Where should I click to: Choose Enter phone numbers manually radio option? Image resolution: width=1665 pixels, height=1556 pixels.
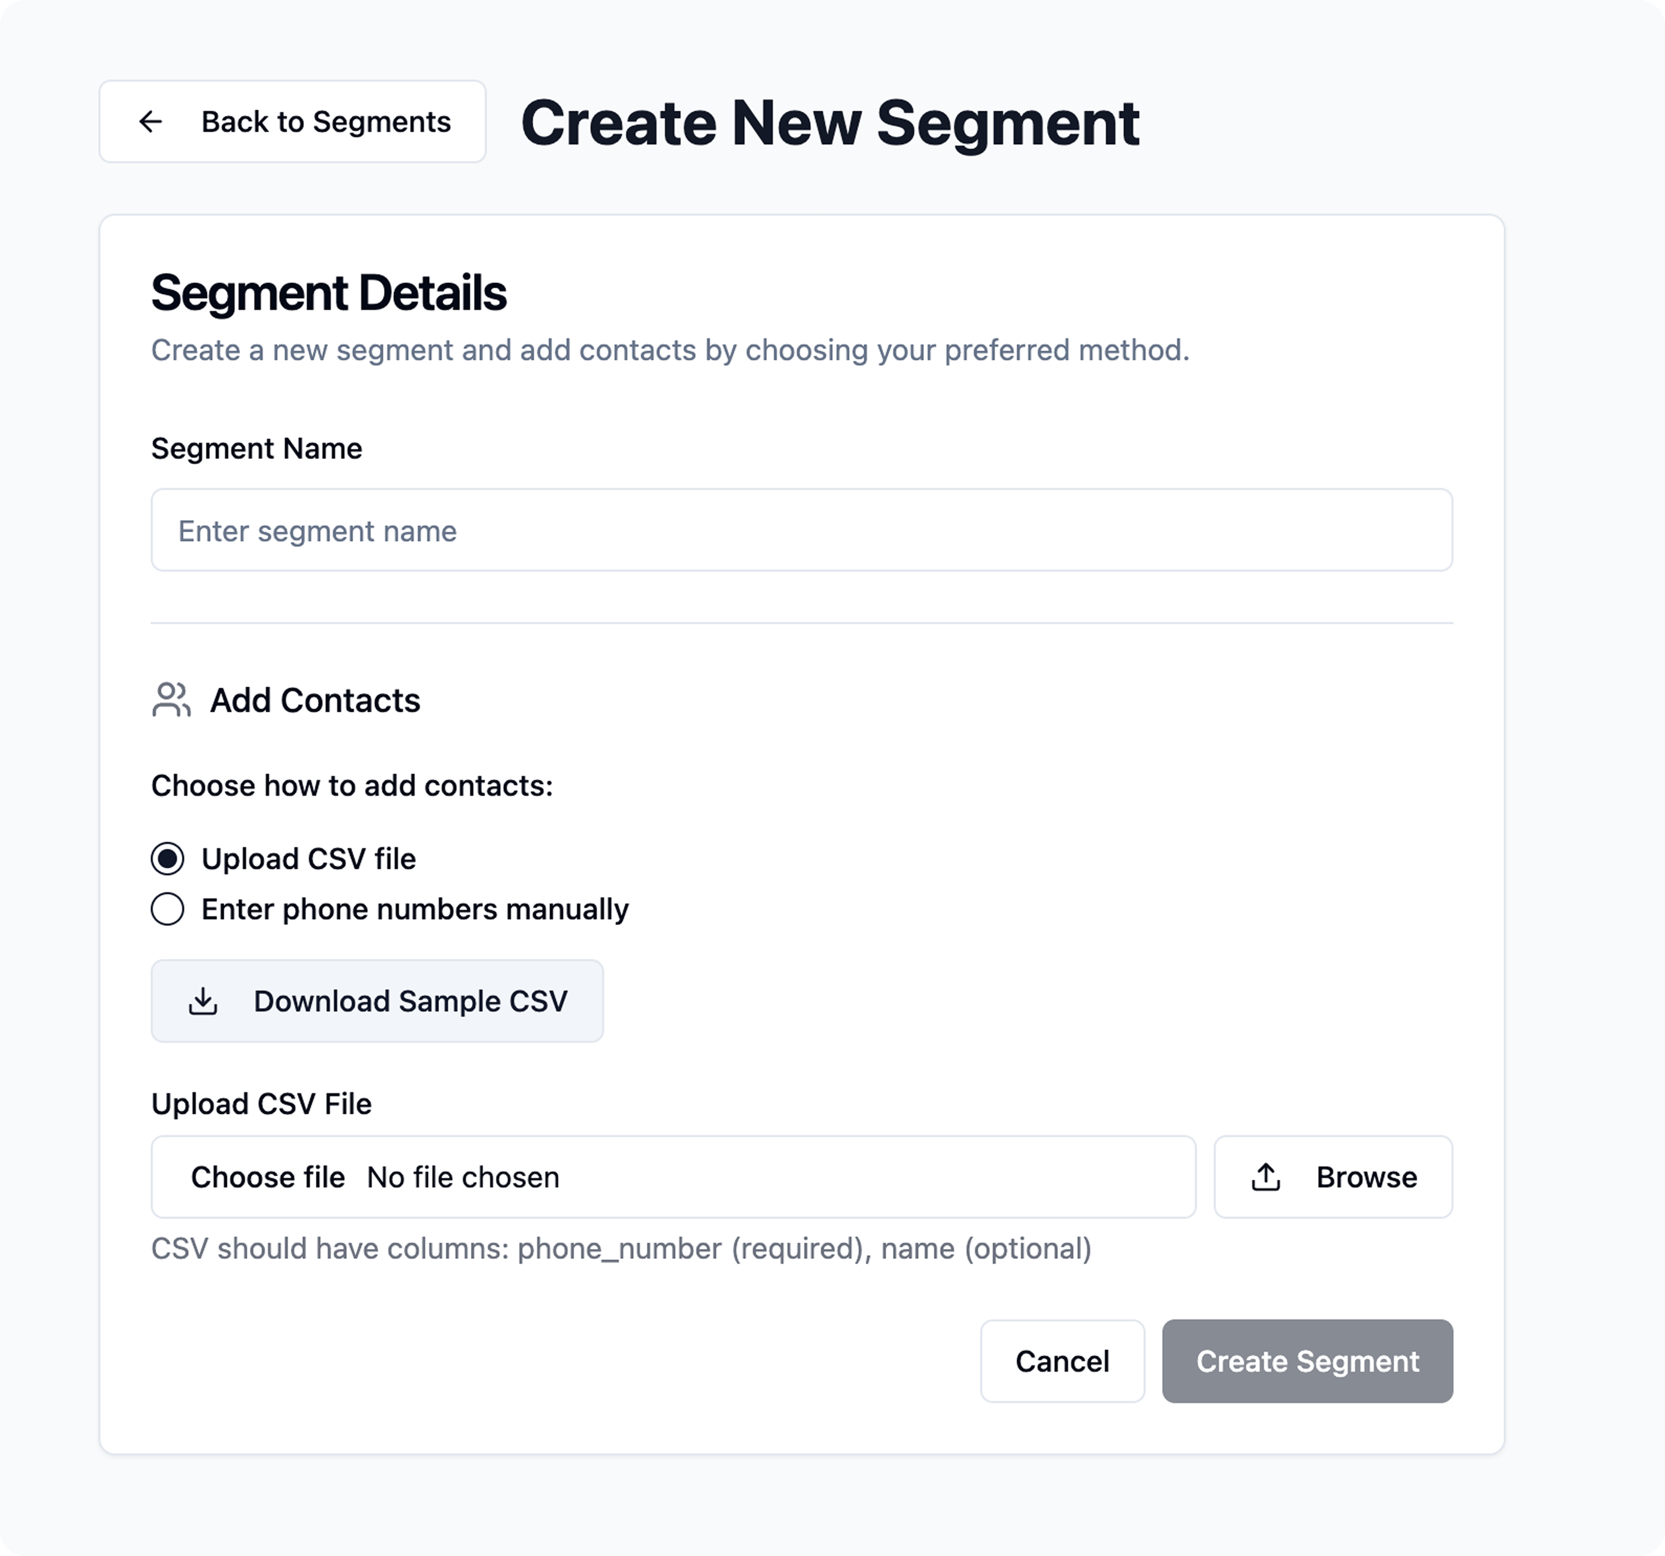click(168, 909)
